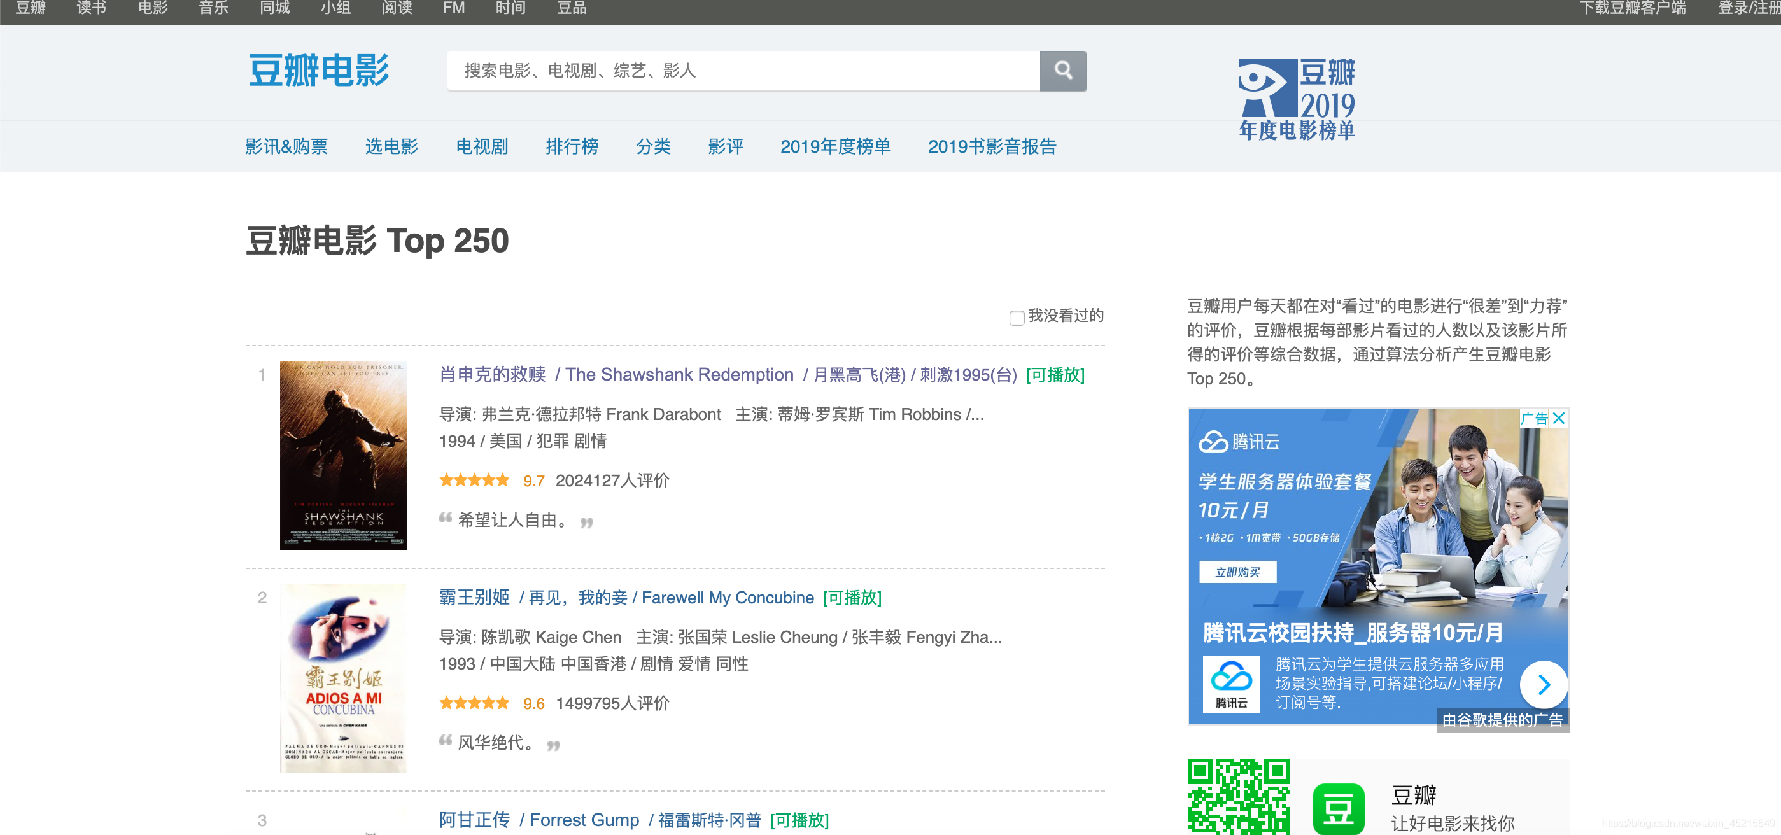Click 音乐 in the top bar
This screenshot has height=835, width=1781.
(214, 8)
